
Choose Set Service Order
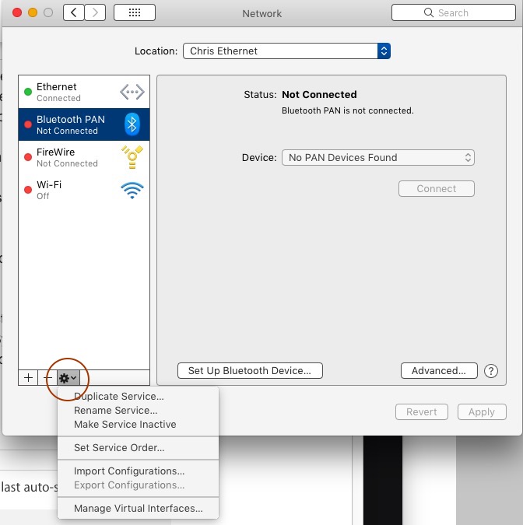pos(138,448)
